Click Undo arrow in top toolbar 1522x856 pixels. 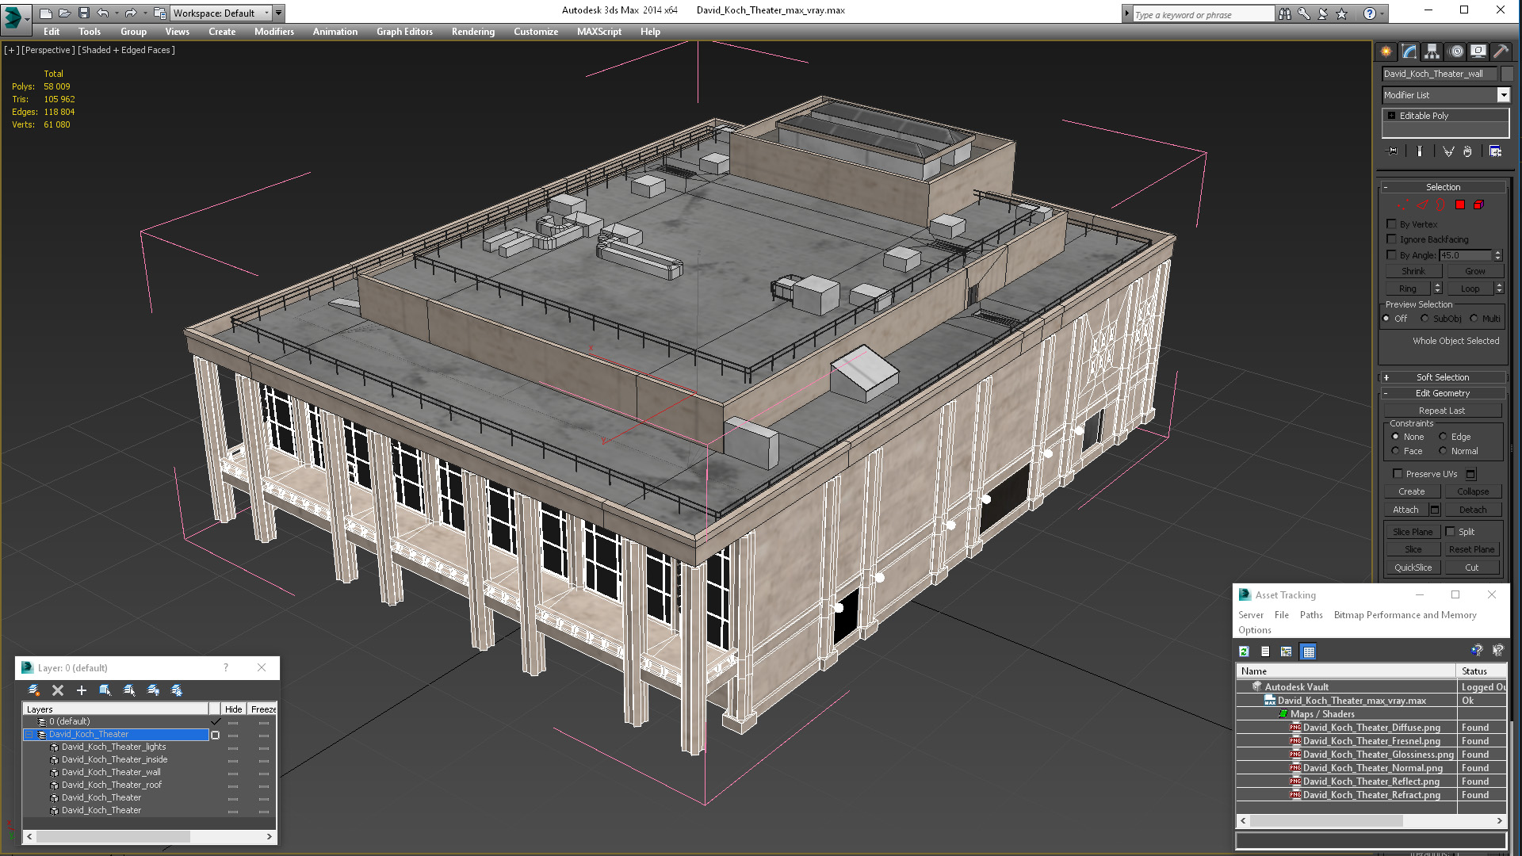[103, 13]
